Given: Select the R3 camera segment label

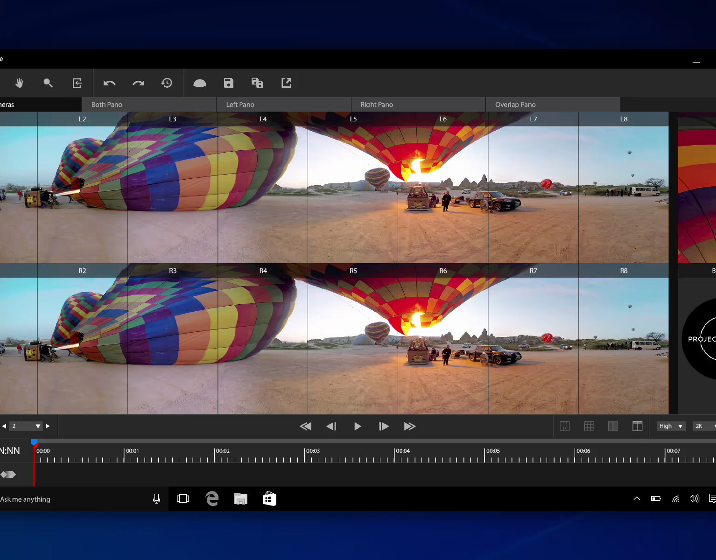Looking at the screenshot, I should point(173,271).
